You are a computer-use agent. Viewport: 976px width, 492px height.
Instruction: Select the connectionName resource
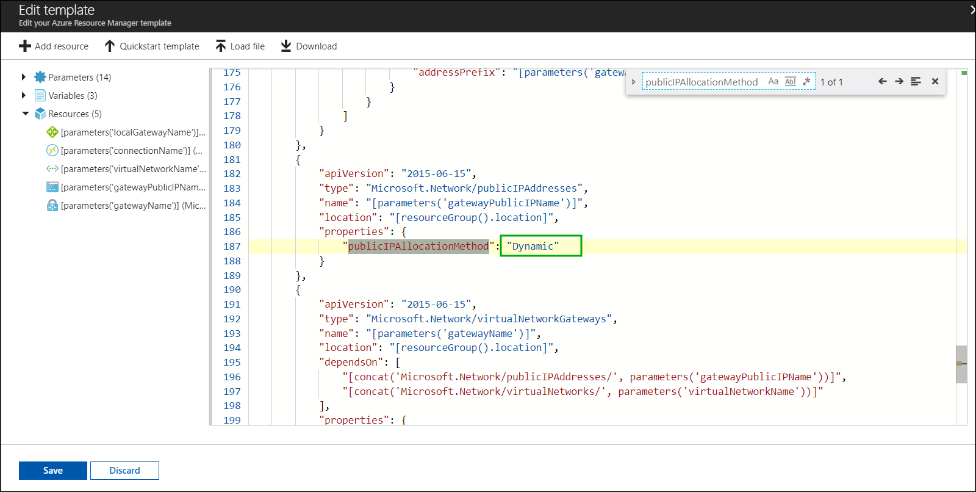[124, 151]
